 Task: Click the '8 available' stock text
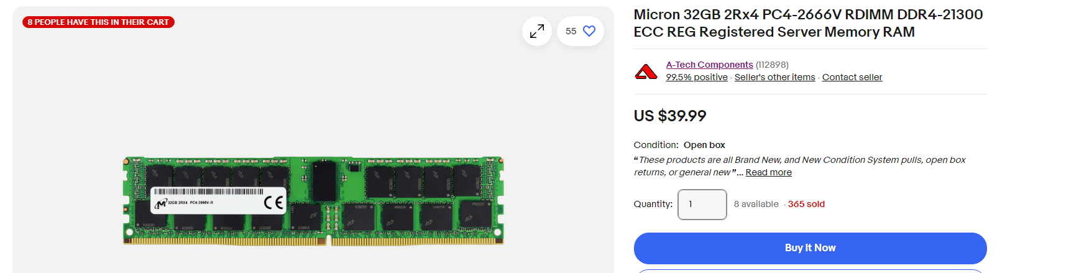coord(756,204)
